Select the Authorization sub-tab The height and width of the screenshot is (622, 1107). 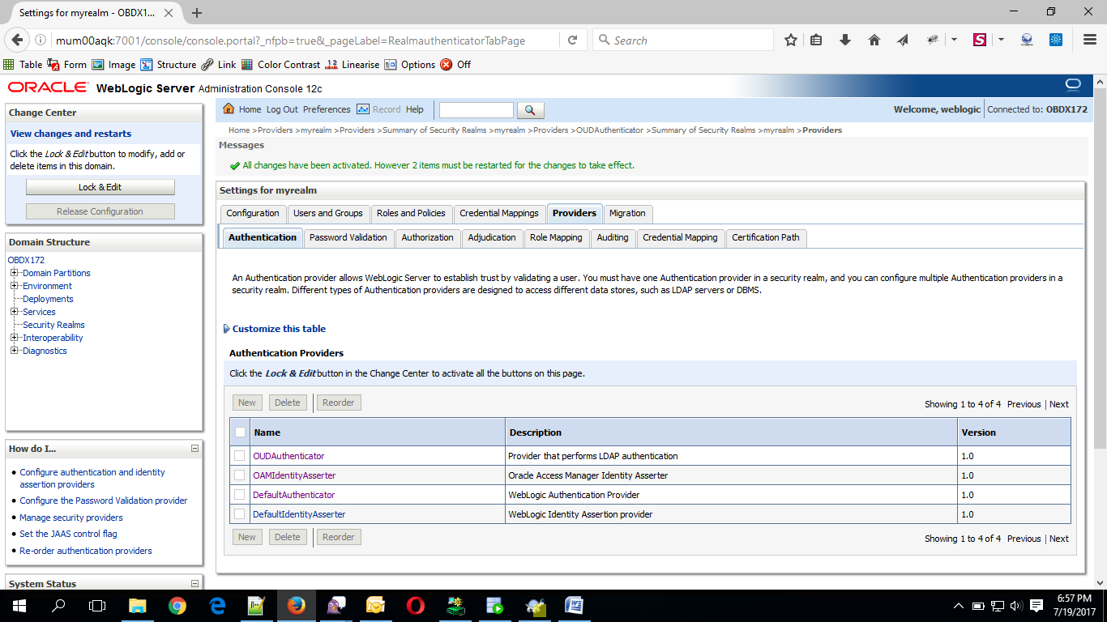pyautogui.click(x=427, y=237)
